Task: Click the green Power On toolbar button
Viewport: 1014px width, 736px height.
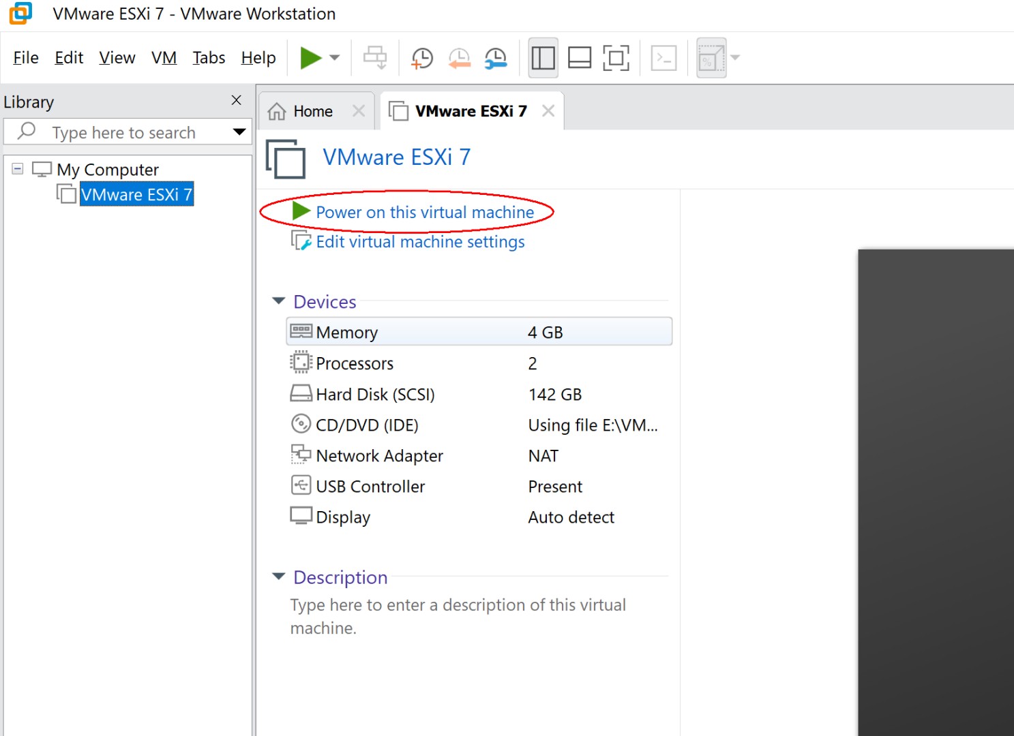Action: coord(311,58)
